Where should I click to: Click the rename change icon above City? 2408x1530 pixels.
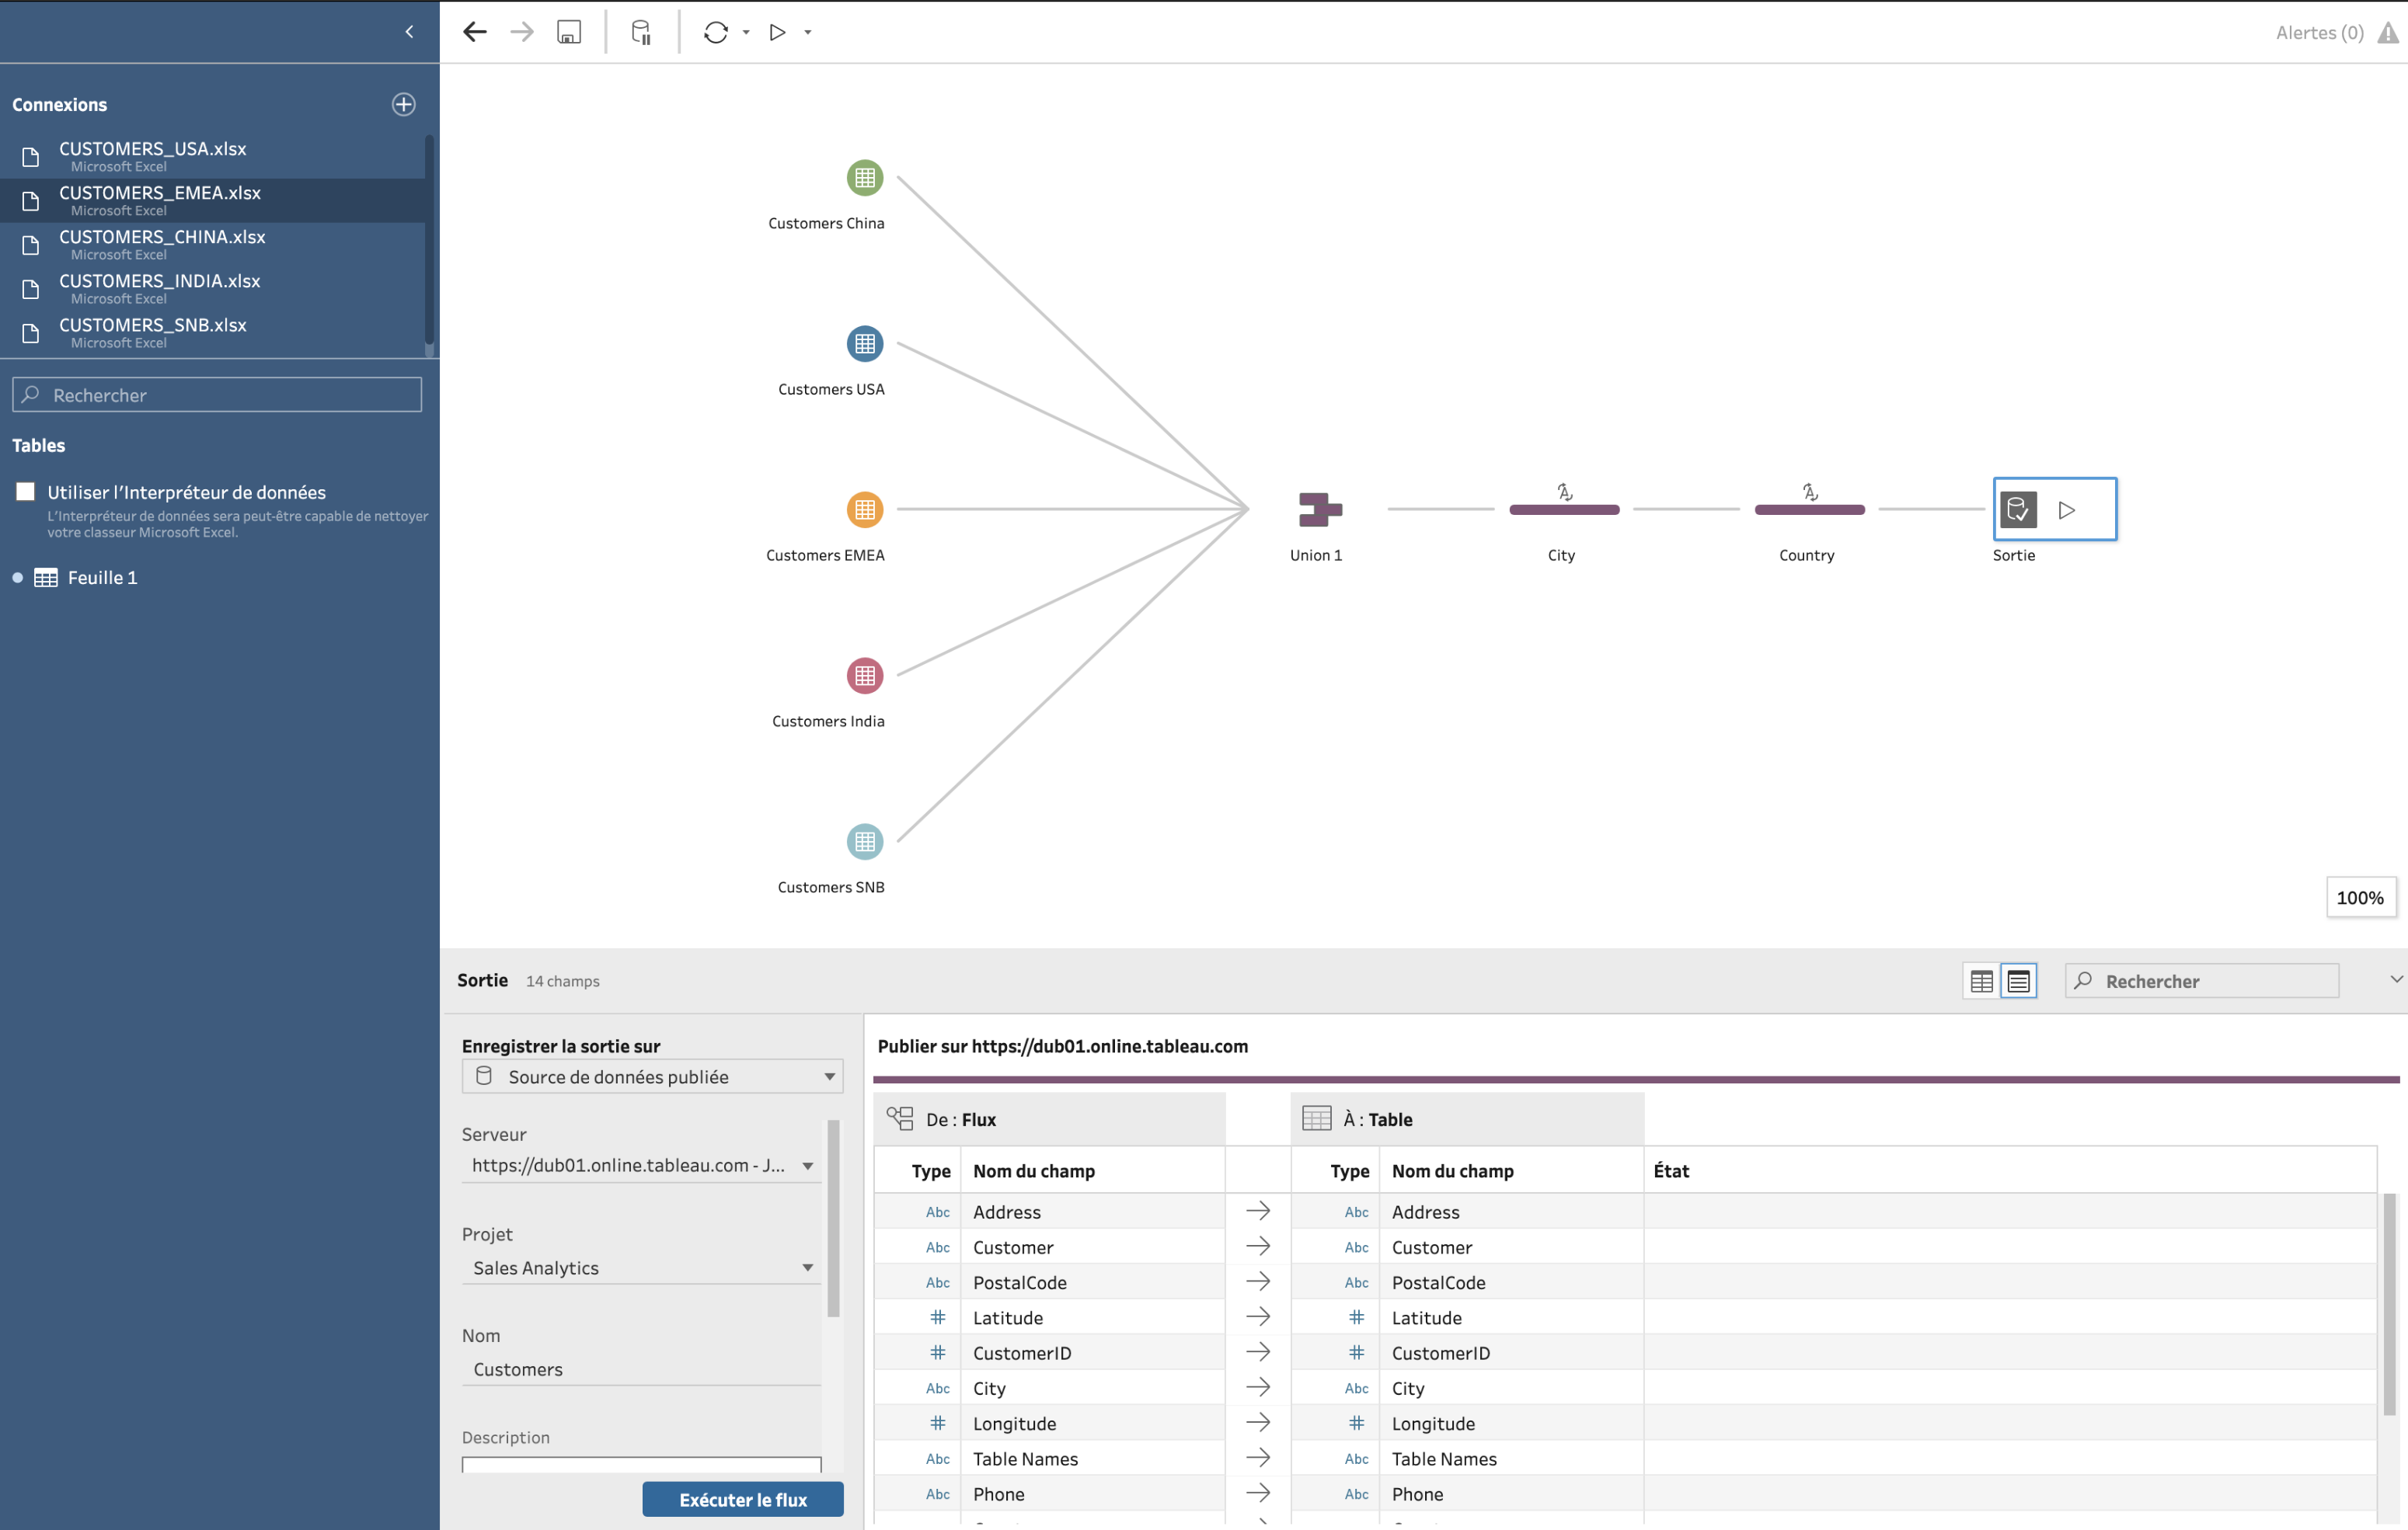[1565, 492]
